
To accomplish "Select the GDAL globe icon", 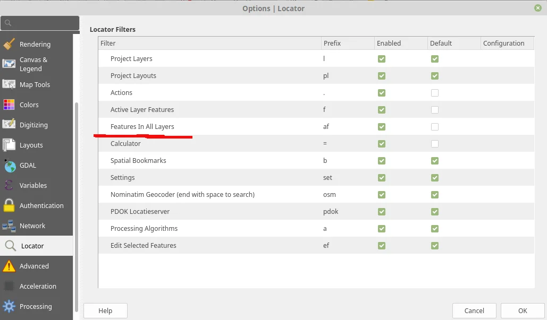I will pos(9,165).
